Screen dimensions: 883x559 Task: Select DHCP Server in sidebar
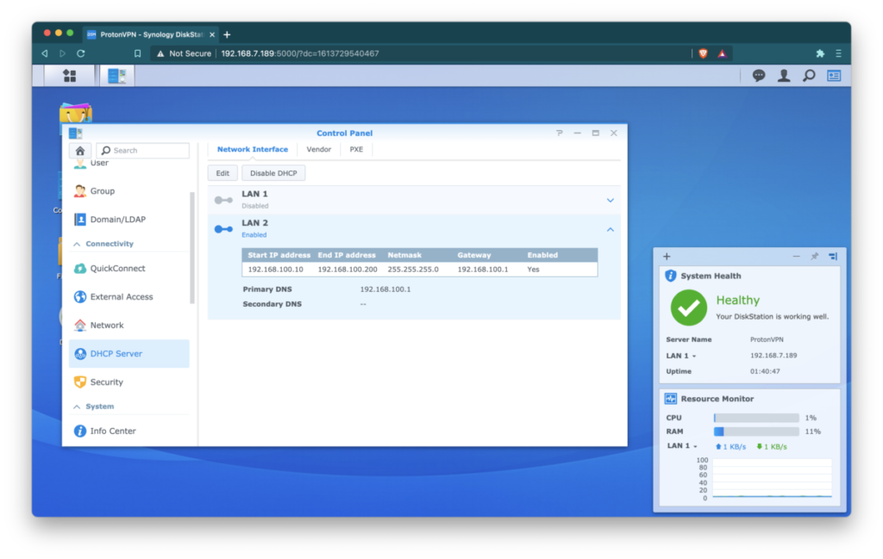[x=129, y=354]
